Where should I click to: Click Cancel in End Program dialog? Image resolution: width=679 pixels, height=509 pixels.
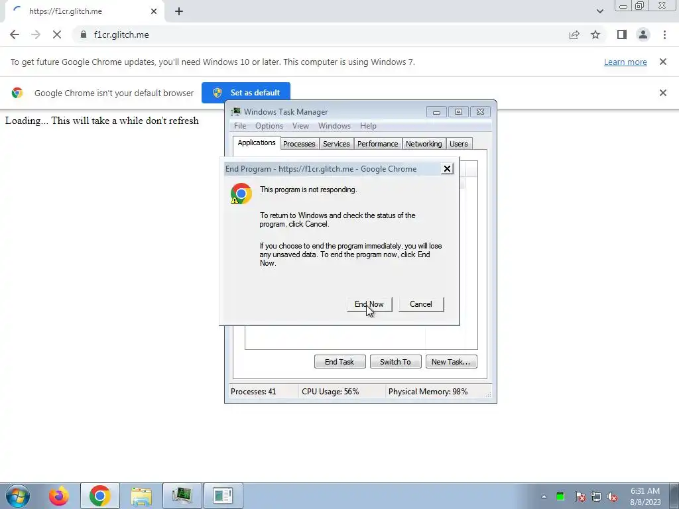coord(421,304)
